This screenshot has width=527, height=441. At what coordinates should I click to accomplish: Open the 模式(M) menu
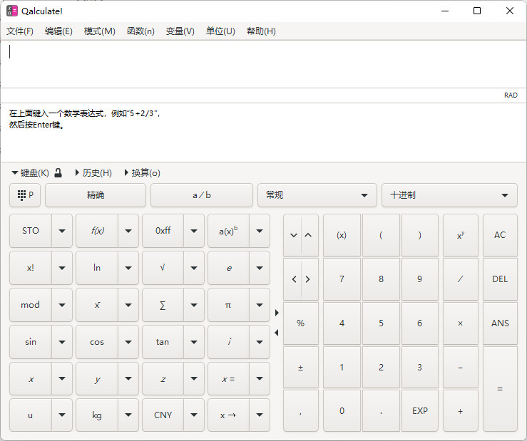click(100, 31)
